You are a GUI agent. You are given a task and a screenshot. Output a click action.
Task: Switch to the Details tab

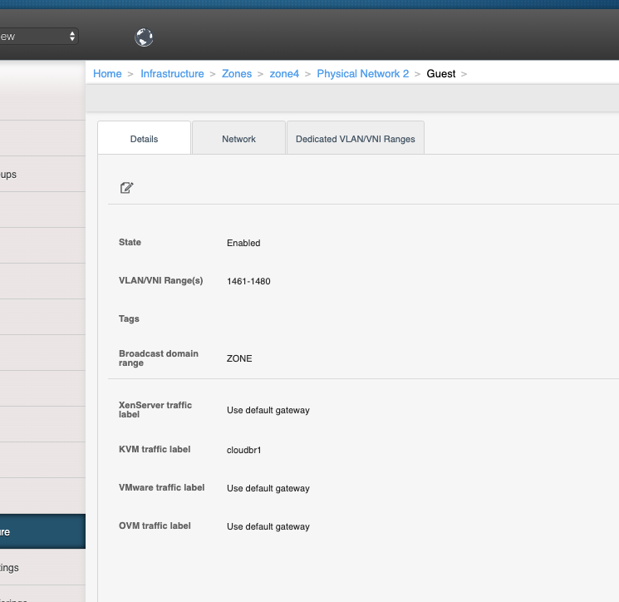pos(144,139)
